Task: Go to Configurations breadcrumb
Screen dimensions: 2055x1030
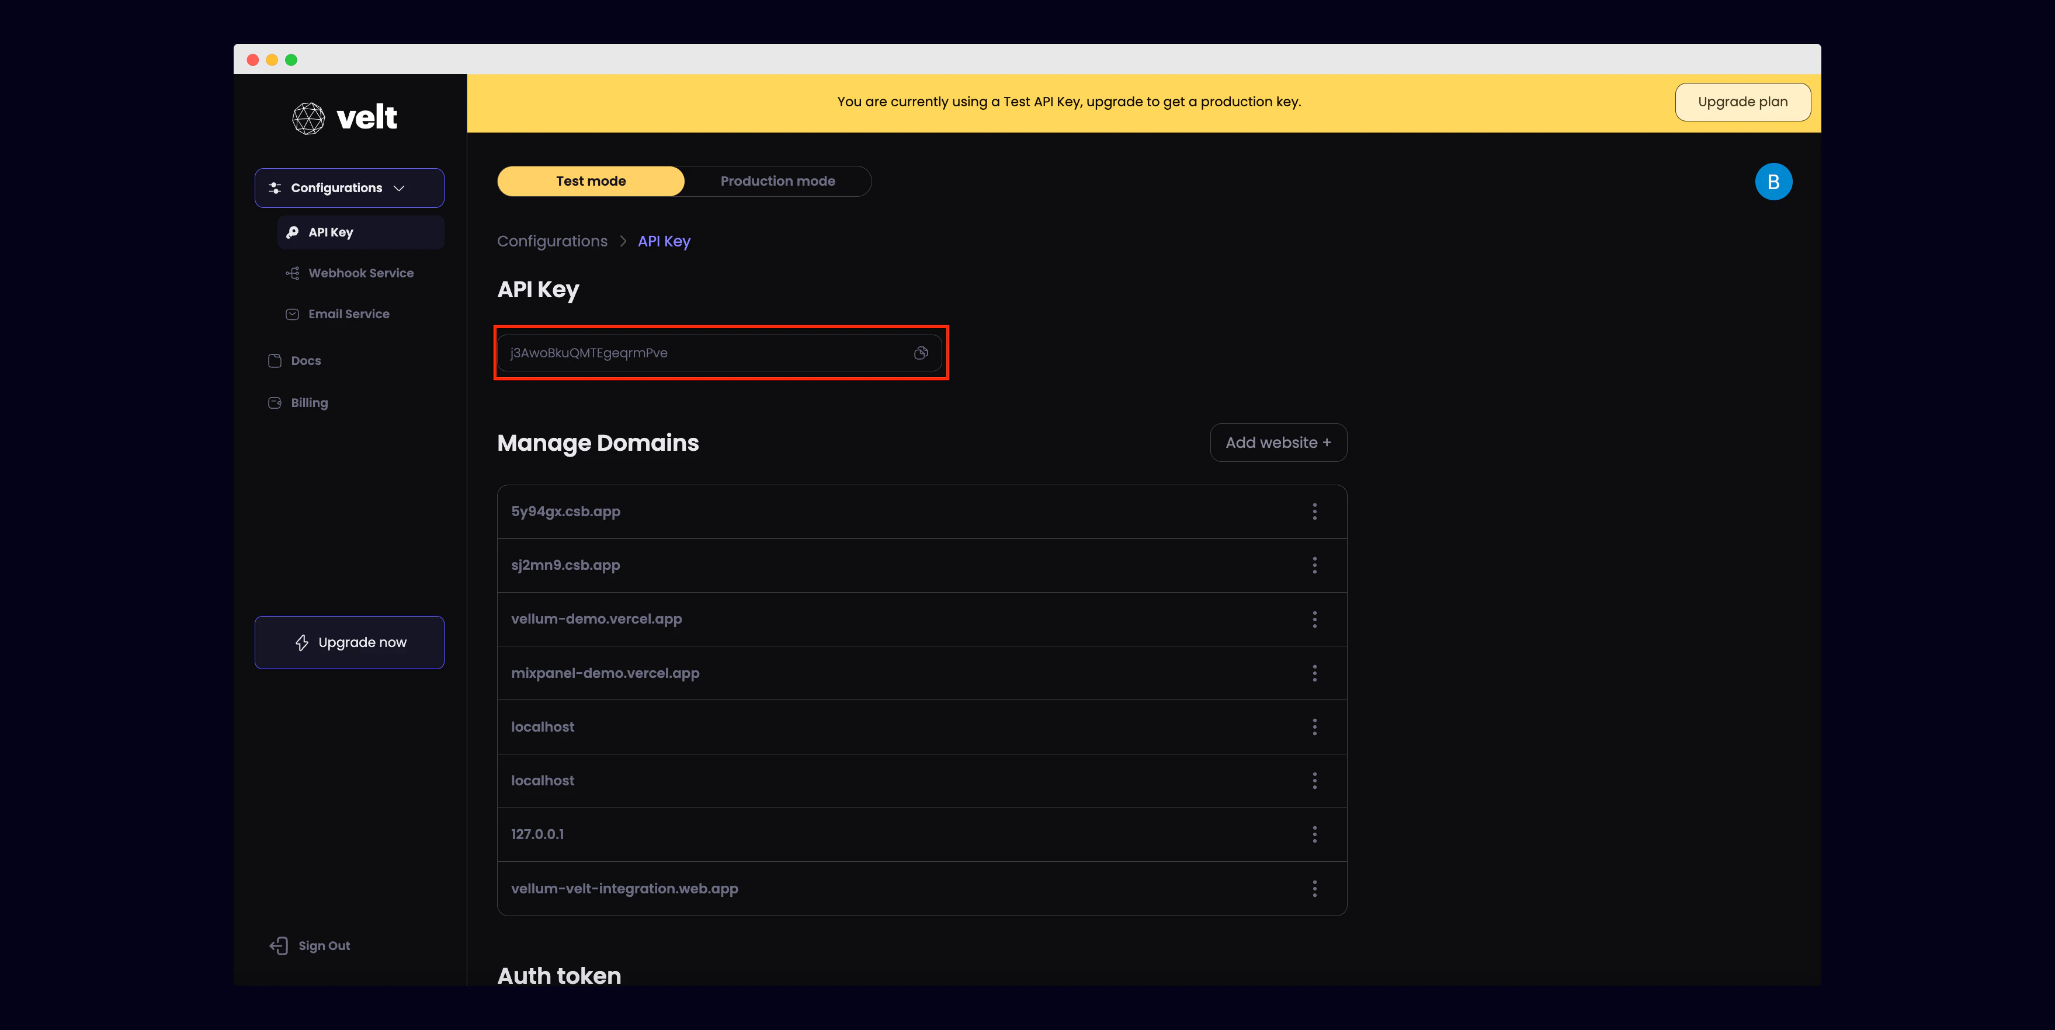Action: 552,241
